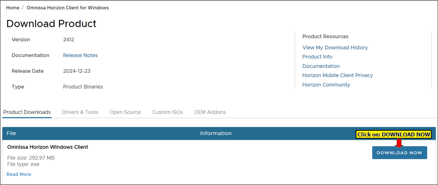The image size is (438, 185).
Task: Switch to the Custom ISOs tab
Action: (167, 112)
